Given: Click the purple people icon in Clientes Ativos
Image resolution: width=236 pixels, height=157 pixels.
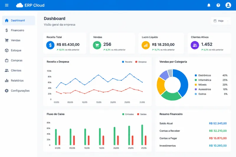Looking at the screenshot, I should 195,45.
